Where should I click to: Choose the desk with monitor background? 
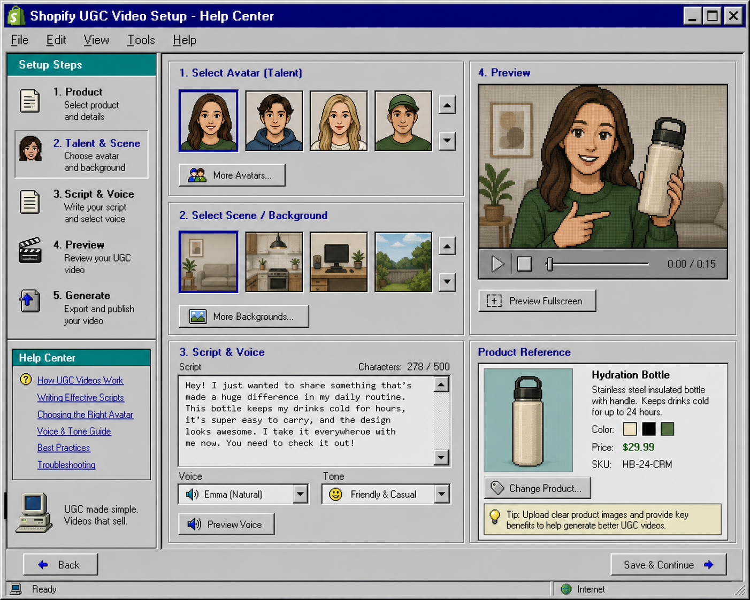point(339,262)
